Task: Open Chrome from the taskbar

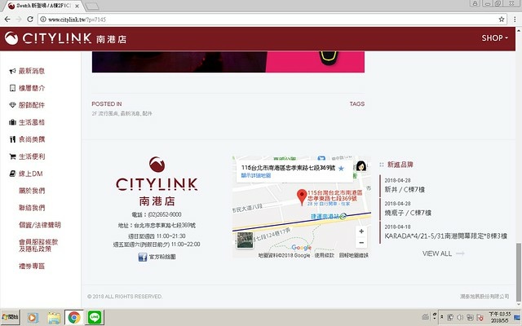Action: 74,317
